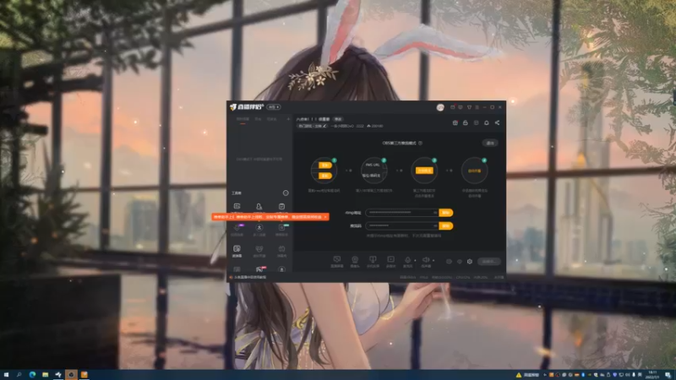This screenshot has width=676, height=380.
Task: Open the toolbox circle icon in left panel
Action: click(286, 193)
